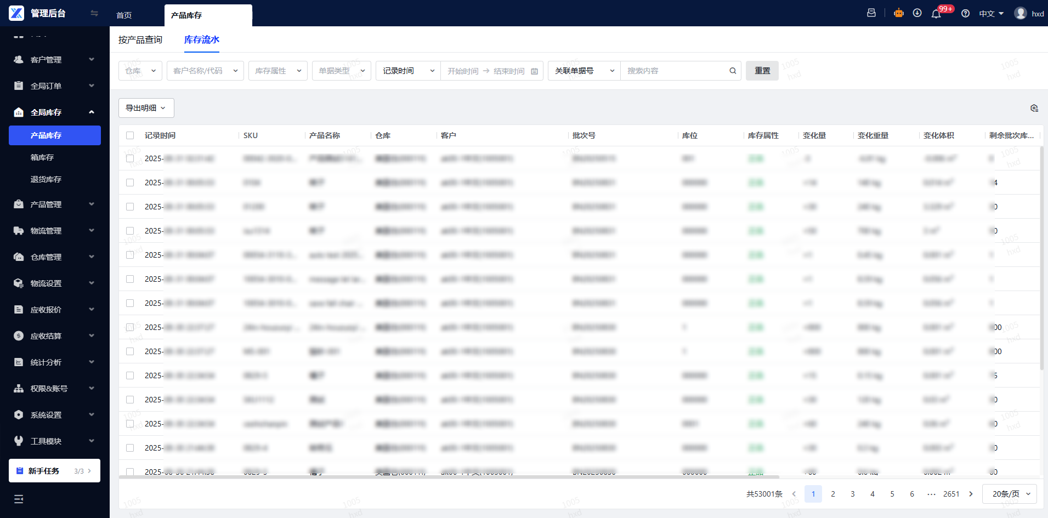Go to page 2

pyautogui.click(x=833, y=494)
